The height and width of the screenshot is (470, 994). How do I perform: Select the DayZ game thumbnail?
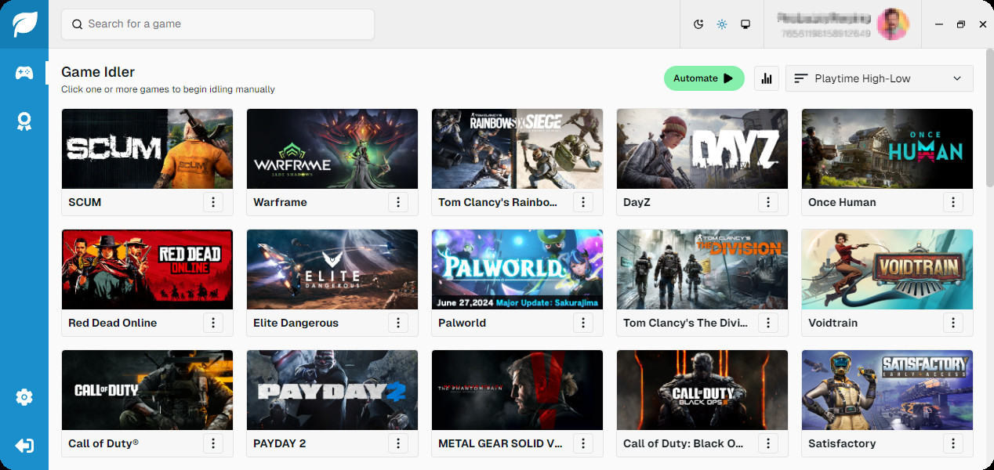coord(702,149)
